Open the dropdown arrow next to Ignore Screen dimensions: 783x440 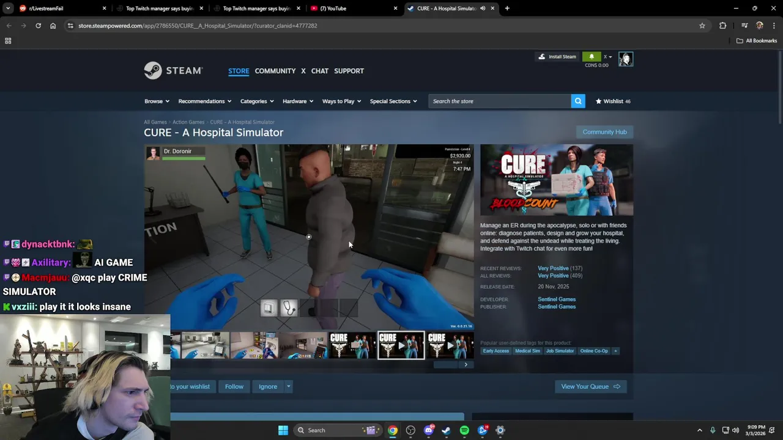tap(288, 386)
